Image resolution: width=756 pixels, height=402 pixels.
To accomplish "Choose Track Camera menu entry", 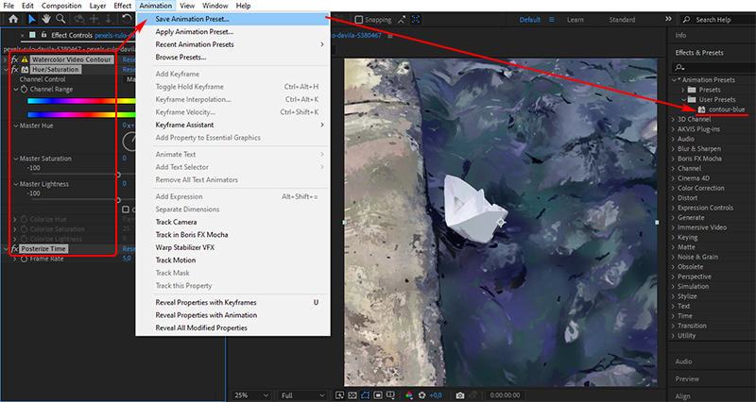I will (232, 222).
